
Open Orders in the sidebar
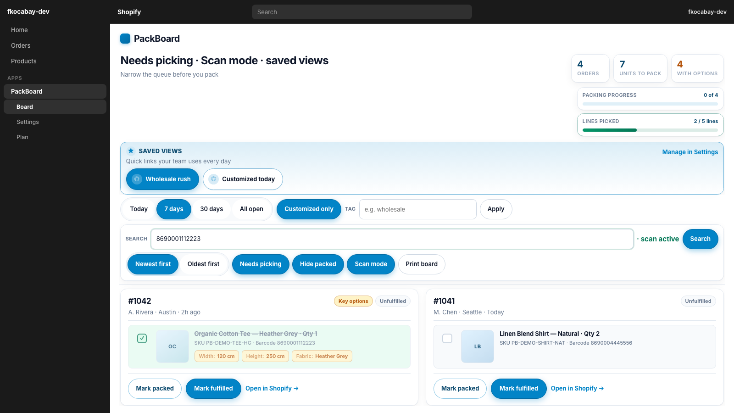[55, 45]
